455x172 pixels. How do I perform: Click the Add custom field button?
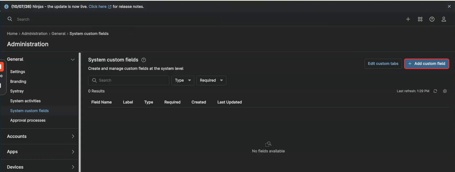427,64
